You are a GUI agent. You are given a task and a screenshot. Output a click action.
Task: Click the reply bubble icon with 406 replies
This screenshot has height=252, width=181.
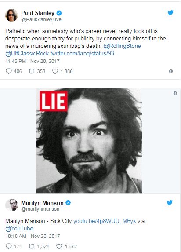click(x=9, y=71)
